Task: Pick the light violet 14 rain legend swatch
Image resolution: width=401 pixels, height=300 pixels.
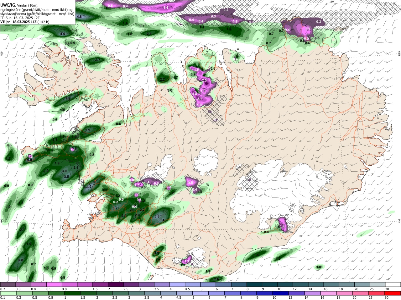Action: pyautogui.click(x=312, y=293)
